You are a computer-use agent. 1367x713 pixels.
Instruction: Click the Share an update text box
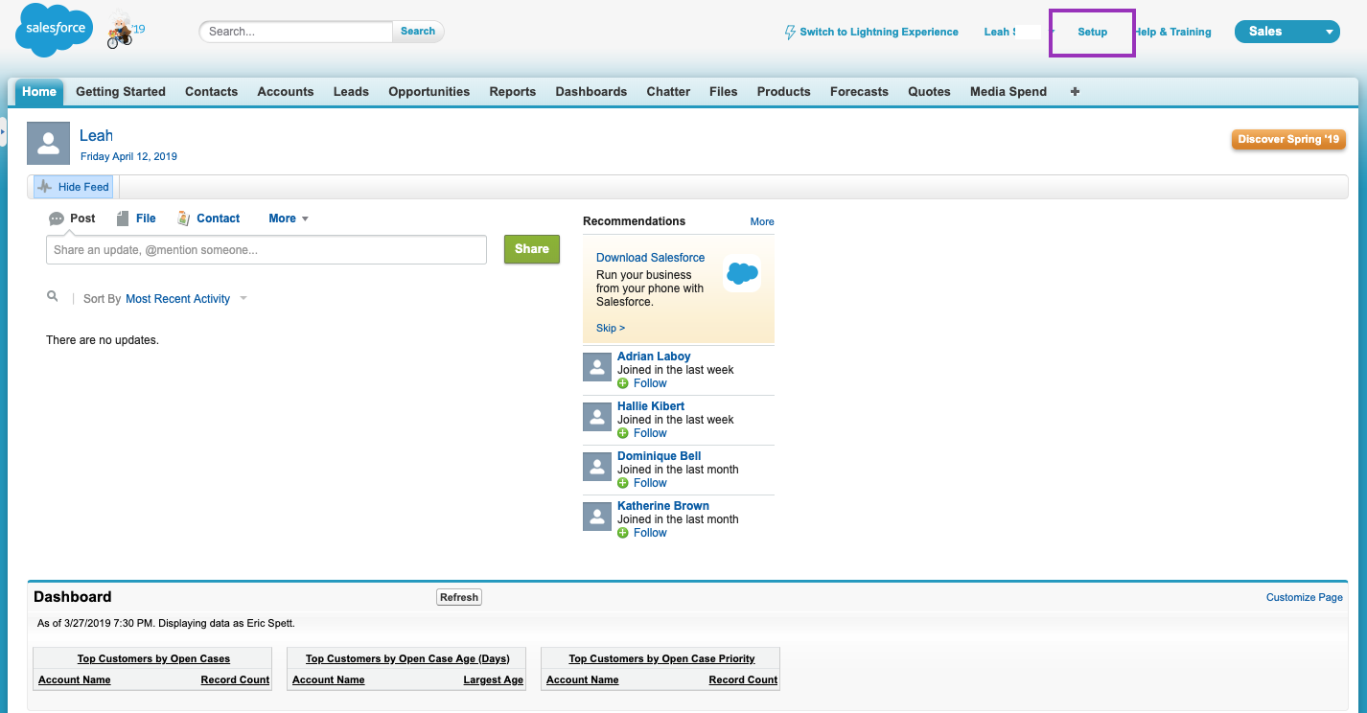[266, 250]
